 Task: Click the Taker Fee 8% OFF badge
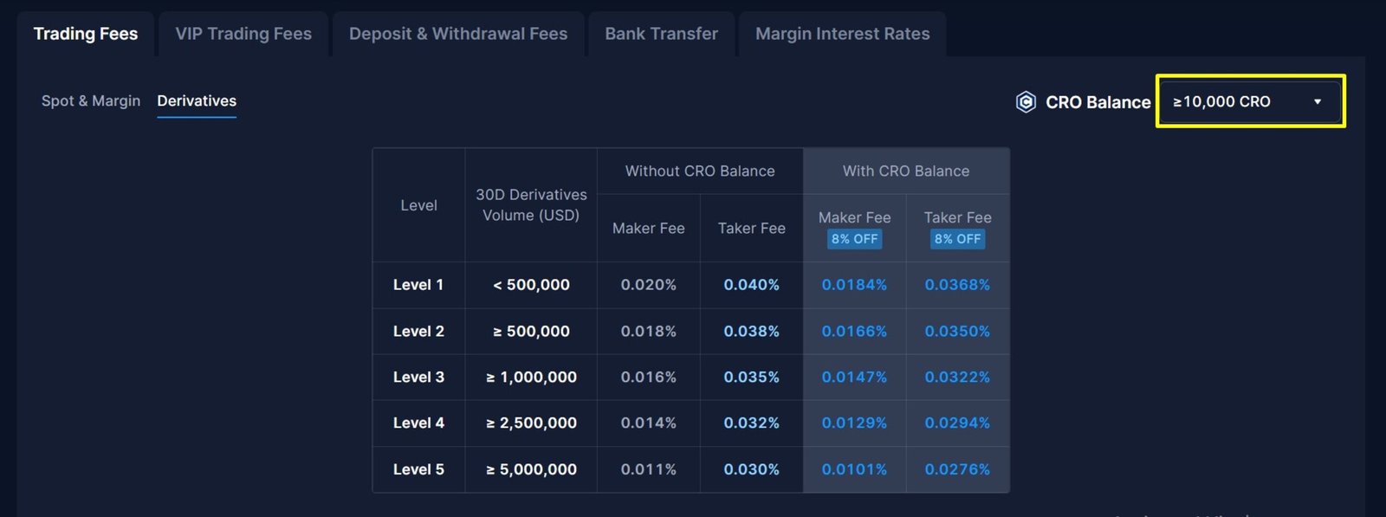click(x=957, y=239)
